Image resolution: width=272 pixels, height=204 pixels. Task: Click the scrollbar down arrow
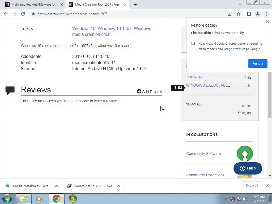(x=270, y=176)
